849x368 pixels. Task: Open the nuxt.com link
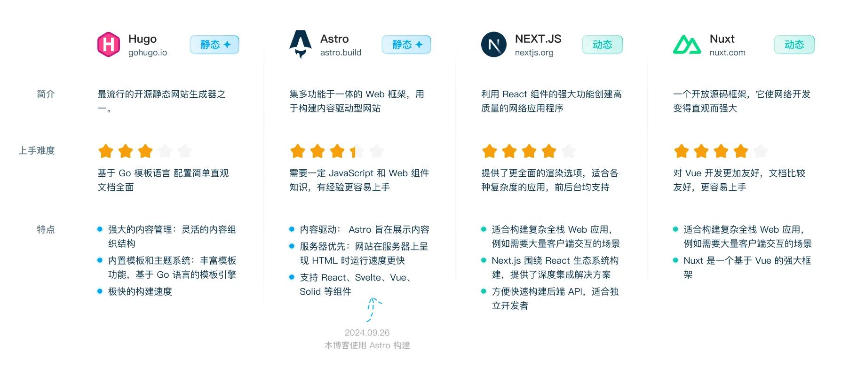727,53
